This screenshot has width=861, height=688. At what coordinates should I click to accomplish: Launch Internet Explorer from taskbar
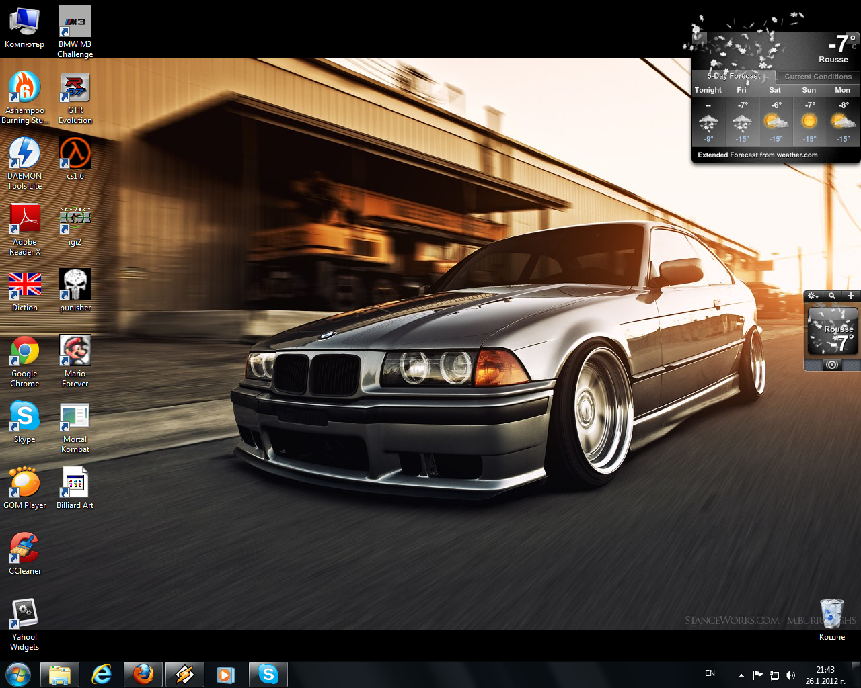point(102,675)
